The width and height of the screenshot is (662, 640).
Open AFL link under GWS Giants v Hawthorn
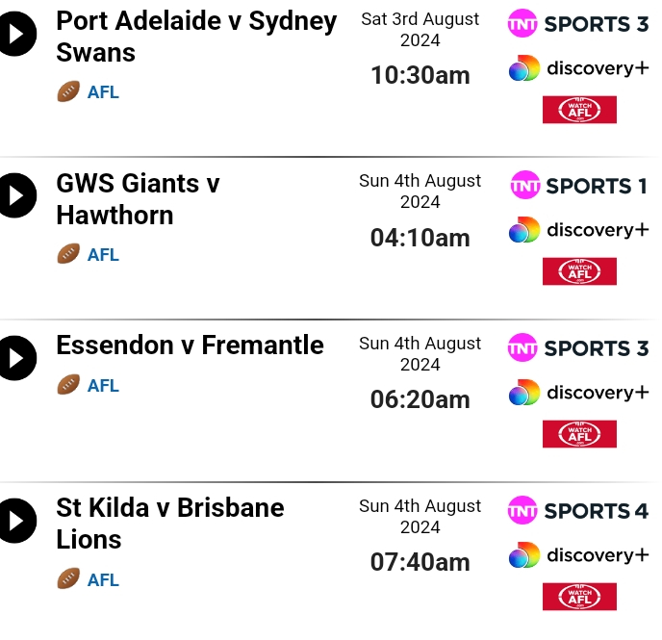coord(103,255)
